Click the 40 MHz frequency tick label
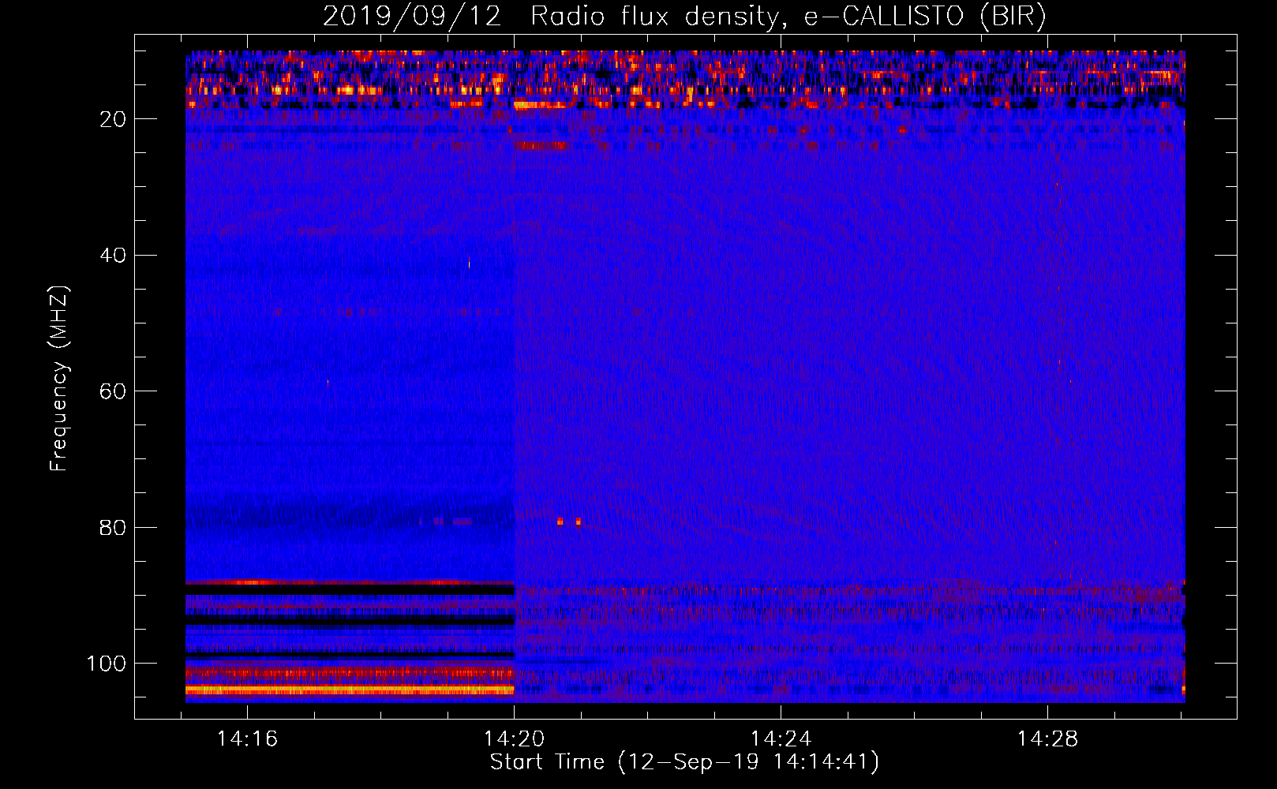This screenshot has width=1277, height=789. coord(113,256)
